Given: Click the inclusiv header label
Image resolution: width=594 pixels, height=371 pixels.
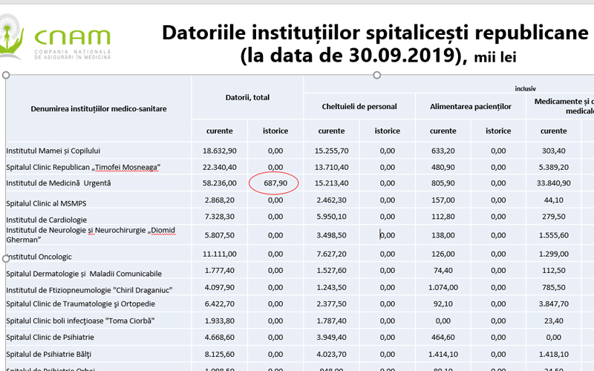Looking at the screenshot, I should 525,88.
